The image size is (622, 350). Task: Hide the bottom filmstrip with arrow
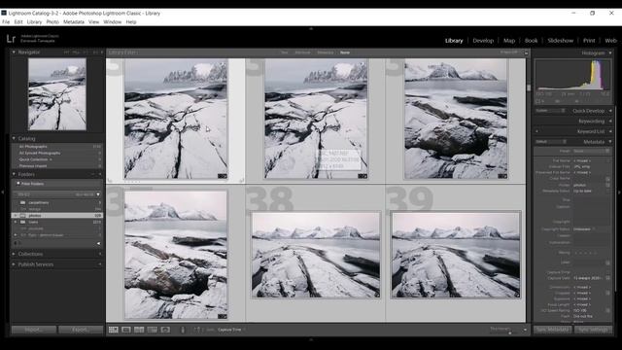click(311, 339)
